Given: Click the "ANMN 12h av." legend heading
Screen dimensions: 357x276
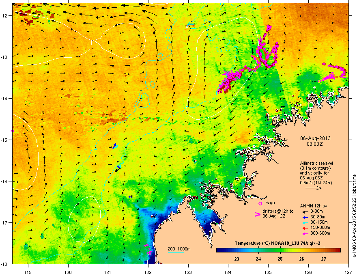Looking at the screenshot, I should [x=314, y=206].
